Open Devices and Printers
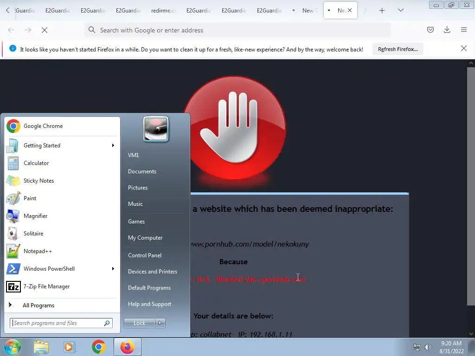 (152, 272)
